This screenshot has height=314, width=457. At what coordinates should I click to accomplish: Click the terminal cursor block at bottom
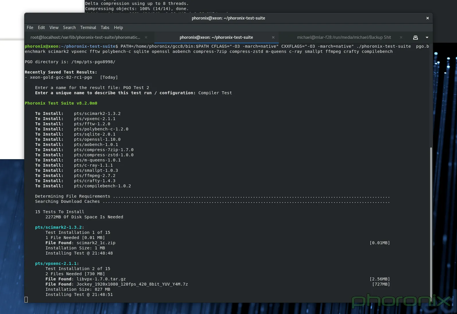point(26,300)
